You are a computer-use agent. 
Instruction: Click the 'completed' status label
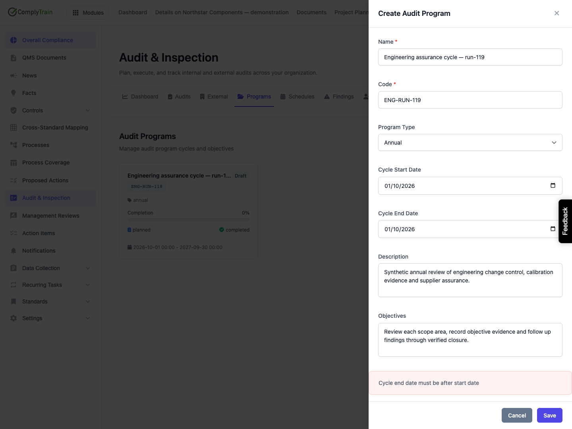coord(234,230)
